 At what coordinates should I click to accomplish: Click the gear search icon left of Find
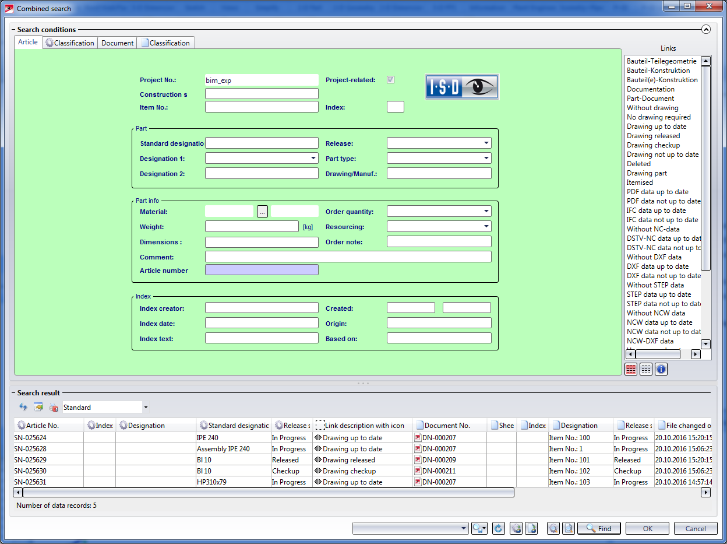[x=553, y=528]
